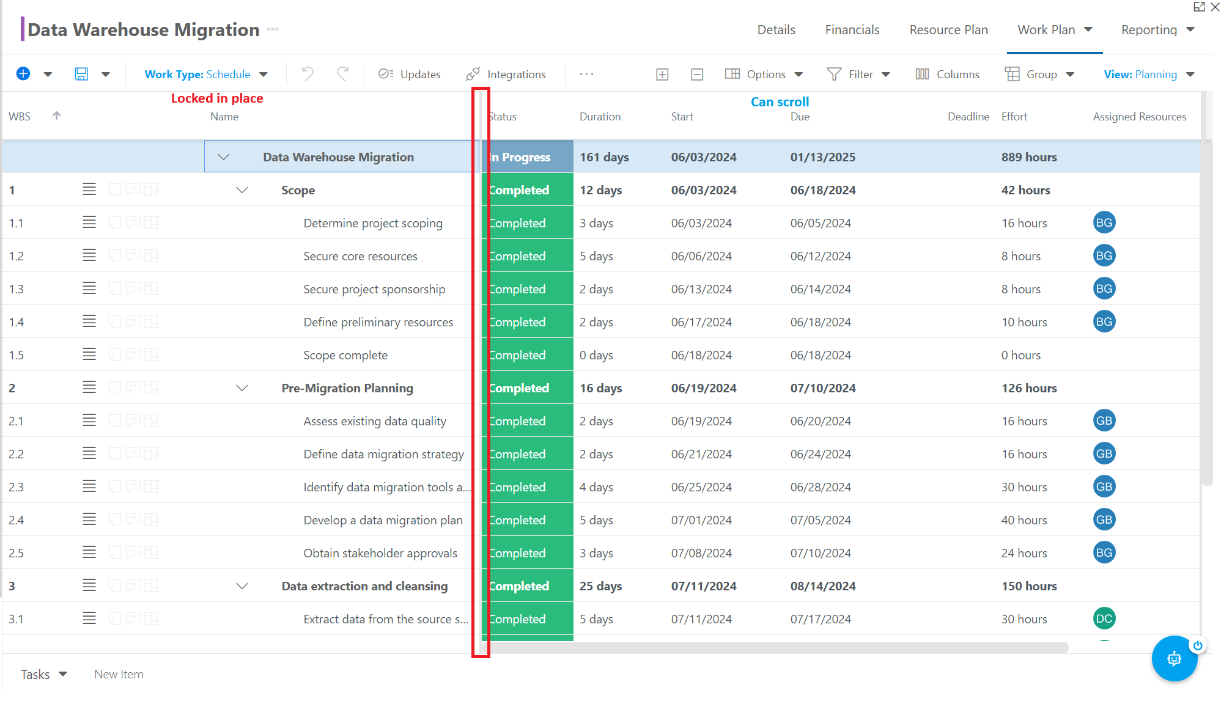Click the GB avatar on Define data migration strategy
1221x704 pixels.
(x=1104, y=453)
